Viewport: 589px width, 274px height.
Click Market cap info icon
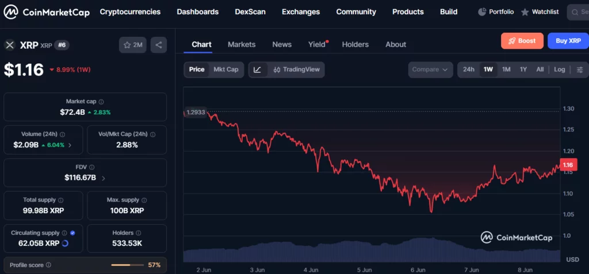[101, 102]
